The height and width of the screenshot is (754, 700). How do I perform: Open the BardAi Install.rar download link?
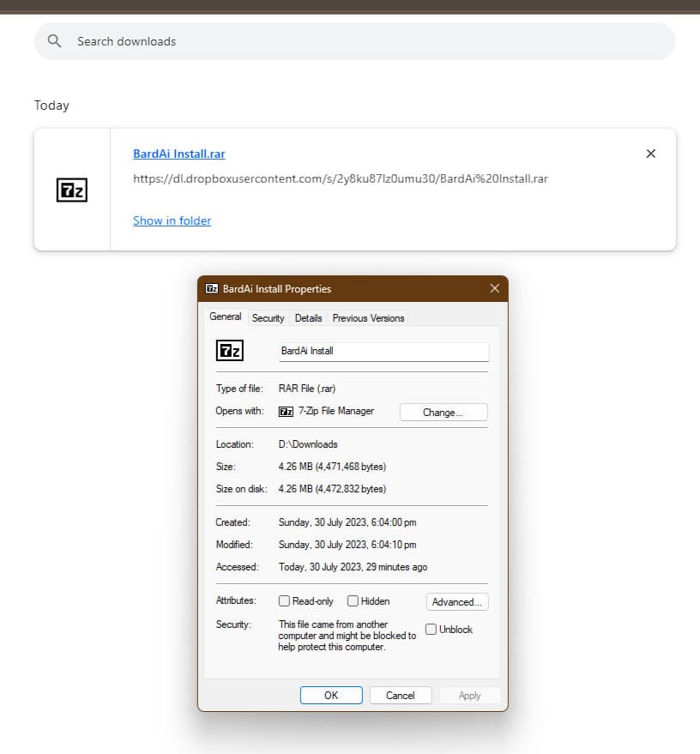click(x=178, y=154)
